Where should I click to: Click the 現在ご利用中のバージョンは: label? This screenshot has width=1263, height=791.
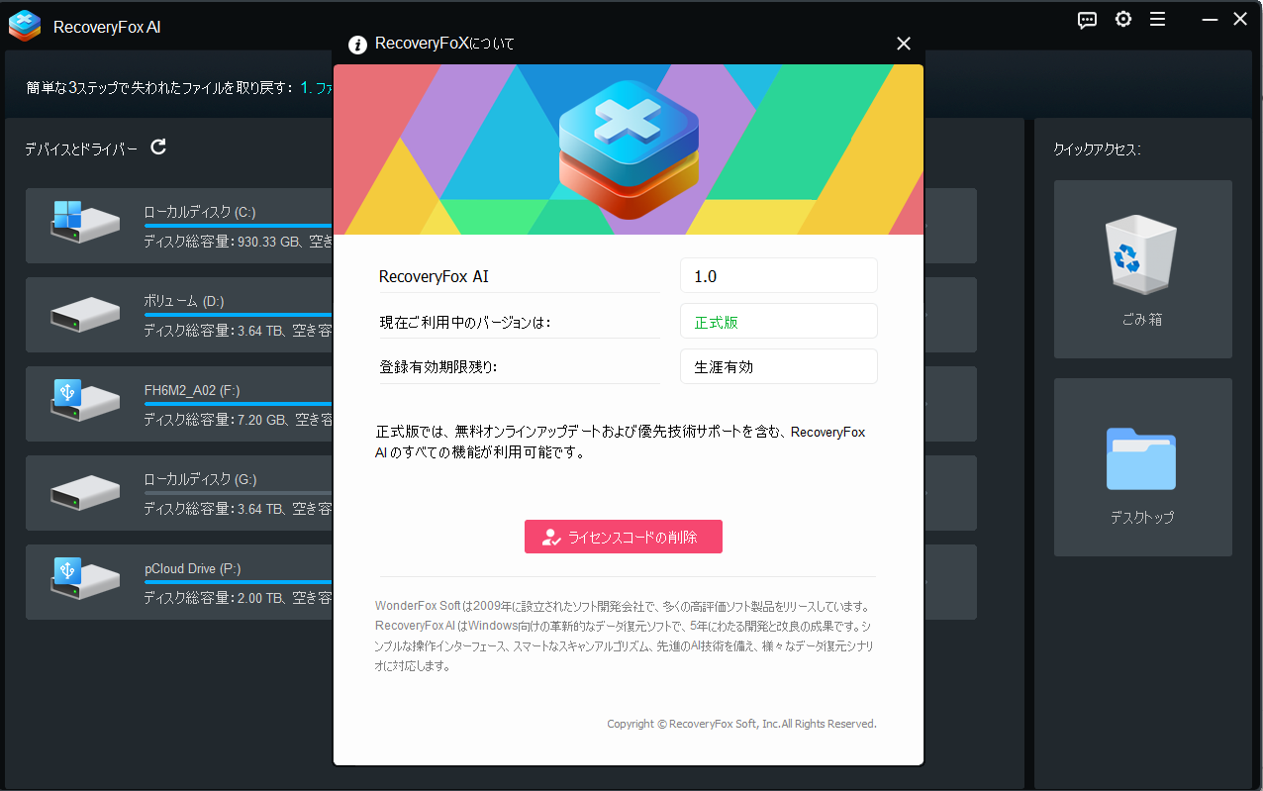pos(465,322)
